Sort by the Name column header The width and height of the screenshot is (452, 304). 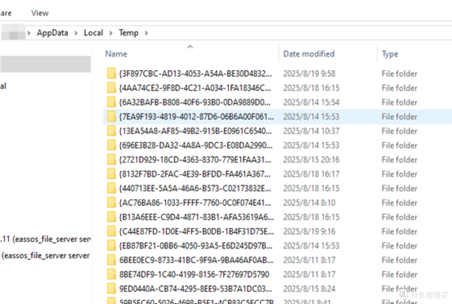[116, 54]
